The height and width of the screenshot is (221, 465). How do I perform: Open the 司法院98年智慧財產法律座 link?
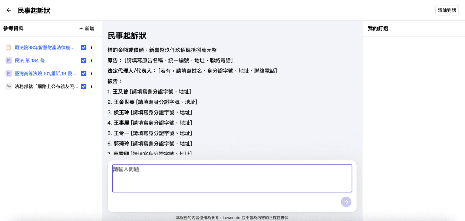pos(44,47)
